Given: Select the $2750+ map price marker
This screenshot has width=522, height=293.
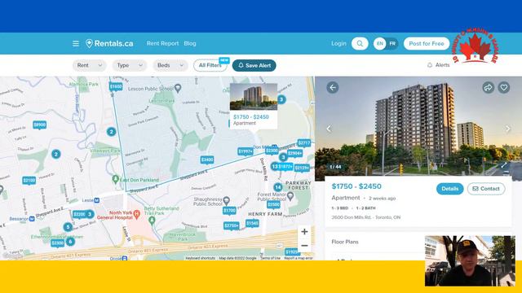Looking at the screenshot, I should [231, 226].
